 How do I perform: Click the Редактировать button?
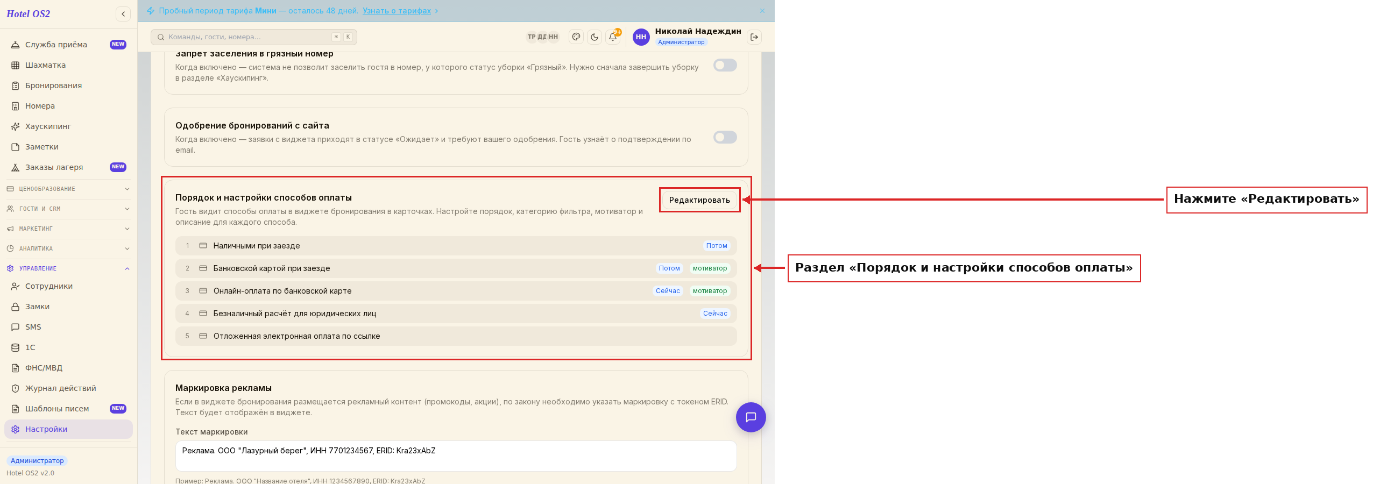click(699, 200)
